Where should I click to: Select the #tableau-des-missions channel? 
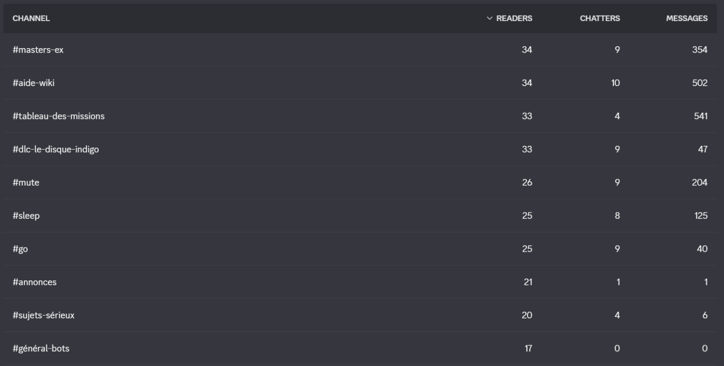(360, 116)
